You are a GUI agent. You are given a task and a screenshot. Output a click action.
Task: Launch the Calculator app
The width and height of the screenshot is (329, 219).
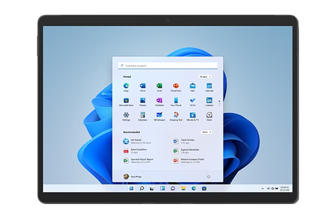tap(143, 116)
